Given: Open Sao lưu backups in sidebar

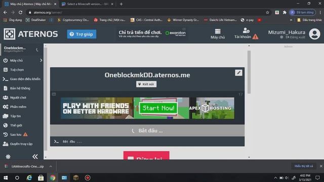Looking at the screenshot, I should click(x=15, y=134).
